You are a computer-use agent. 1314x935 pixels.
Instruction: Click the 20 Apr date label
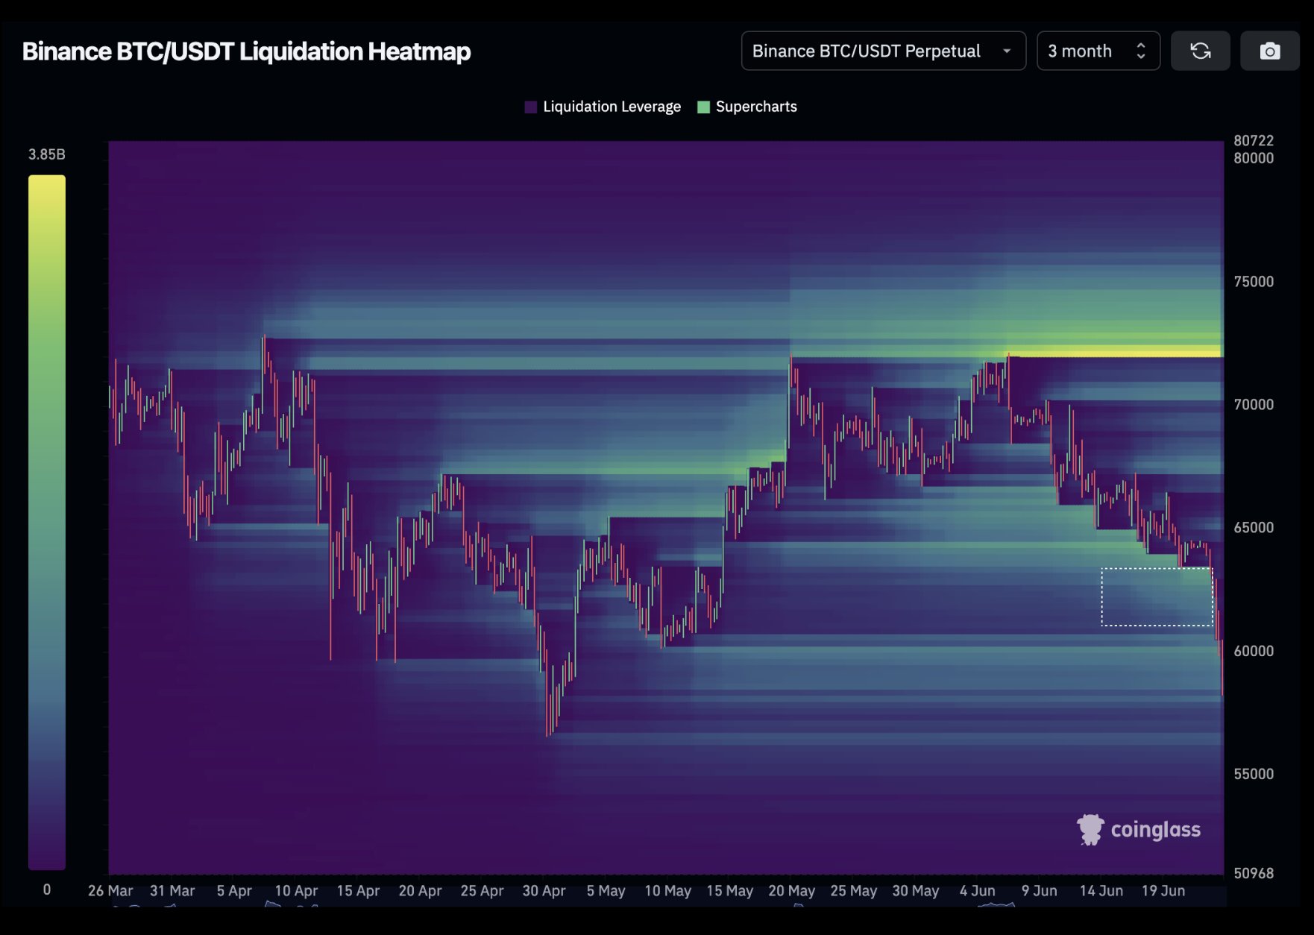point(420,890)
